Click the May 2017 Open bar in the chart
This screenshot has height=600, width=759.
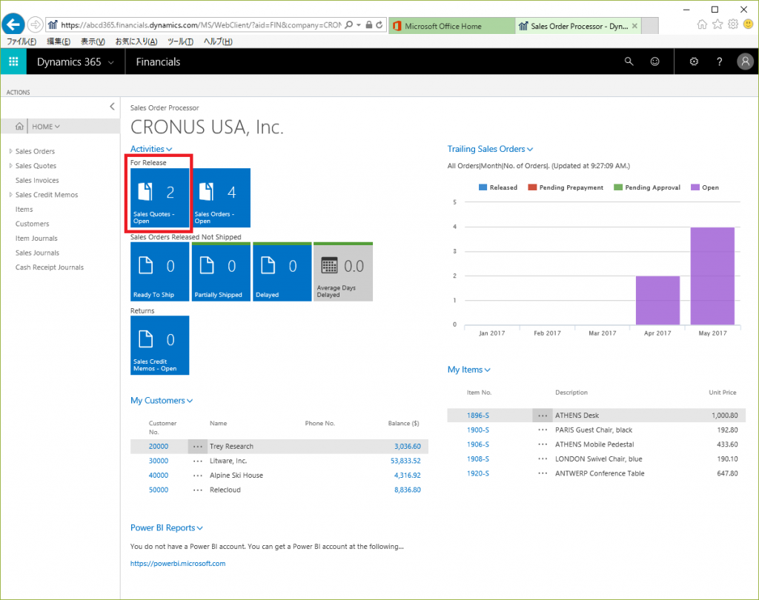pyautogui.click(x=712, y=276)
